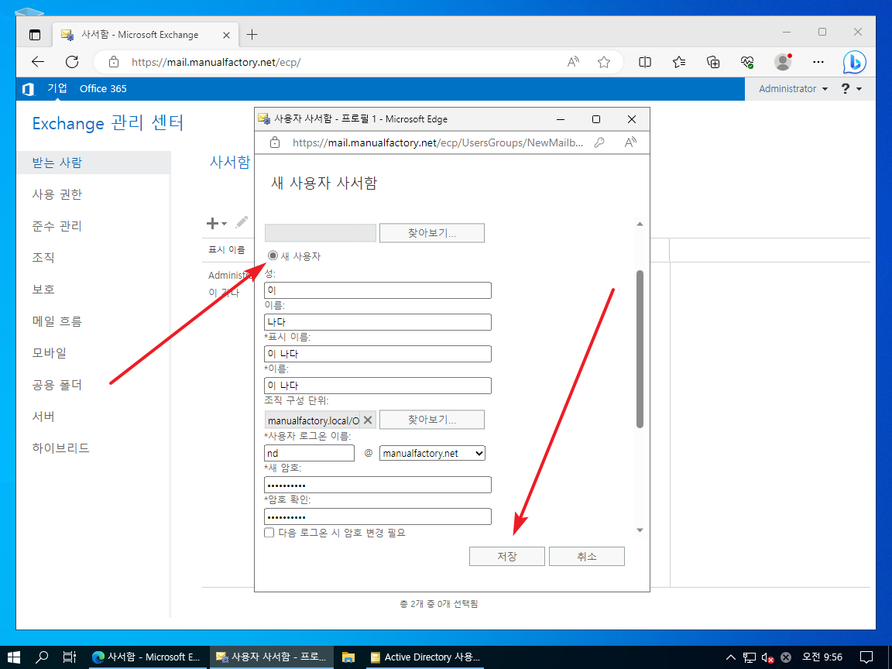This screenshot has width=892, height=669.
Task: Click the 성 input field
Action: point(378,290)
